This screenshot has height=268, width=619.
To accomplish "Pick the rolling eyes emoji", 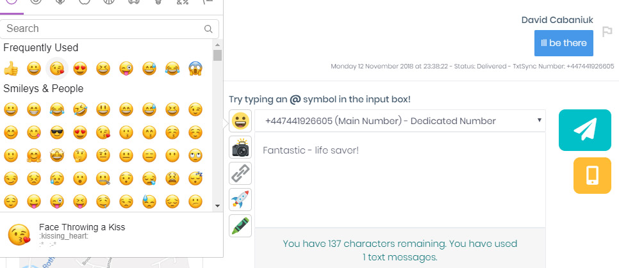I will (195, 155).
